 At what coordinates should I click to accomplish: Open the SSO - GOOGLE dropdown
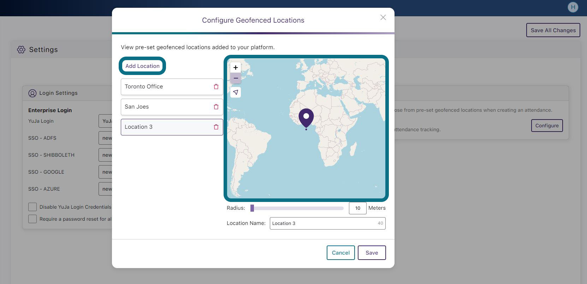point(105,172)
